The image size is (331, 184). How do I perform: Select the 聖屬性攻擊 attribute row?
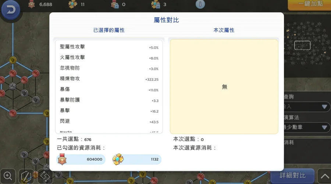point(109,47)
